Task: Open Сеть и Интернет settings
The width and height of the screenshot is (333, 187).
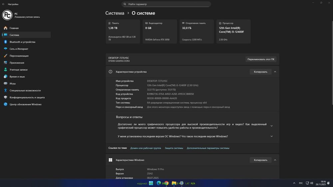Action: tap(26, 49)
